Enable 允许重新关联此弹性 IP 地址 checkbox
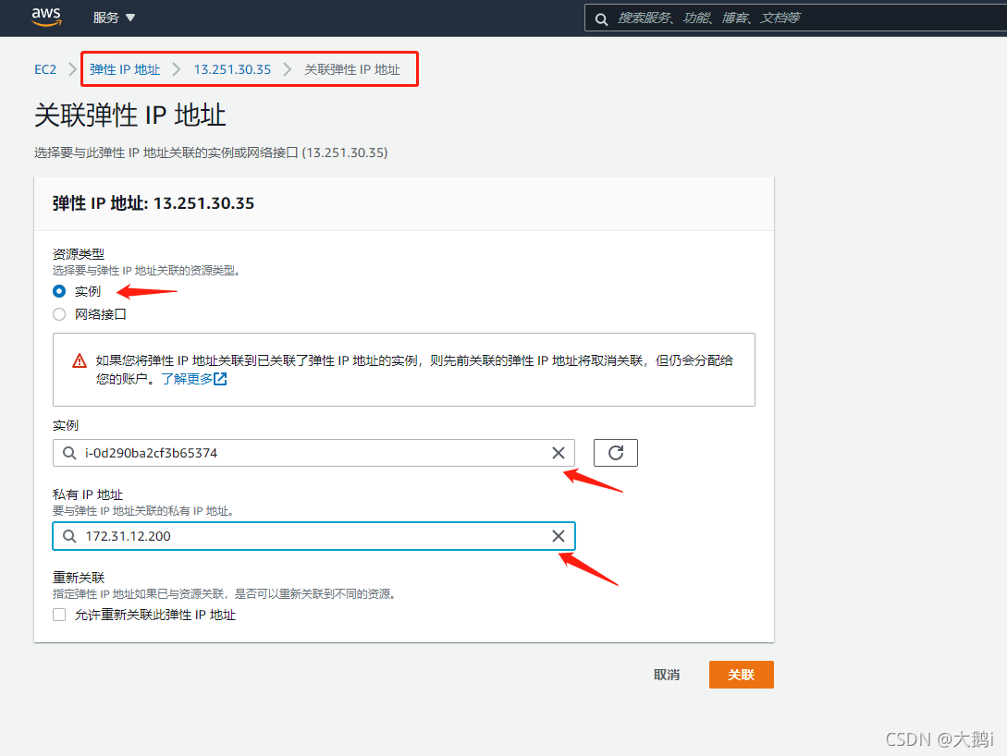This screenshot has width=1007, height=756. [x=59, y=615]
